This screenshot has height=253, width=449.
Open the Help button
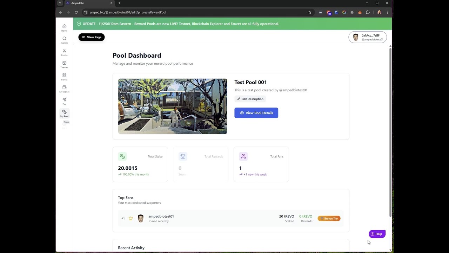pos(377,234)
